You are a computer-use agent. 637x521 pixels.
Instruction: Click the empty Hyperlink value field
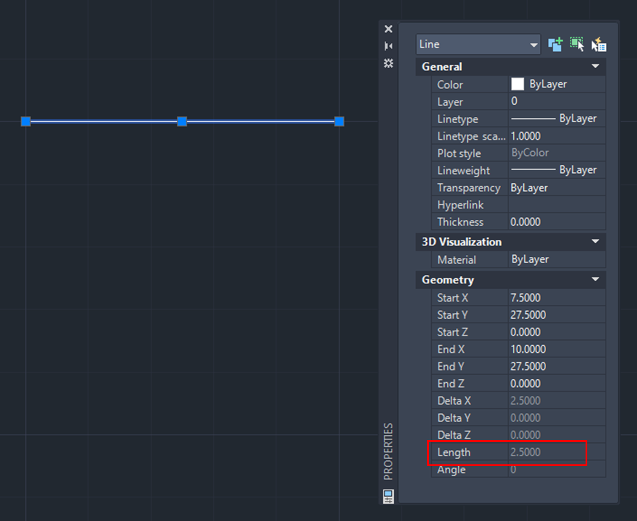coord(557,205)
